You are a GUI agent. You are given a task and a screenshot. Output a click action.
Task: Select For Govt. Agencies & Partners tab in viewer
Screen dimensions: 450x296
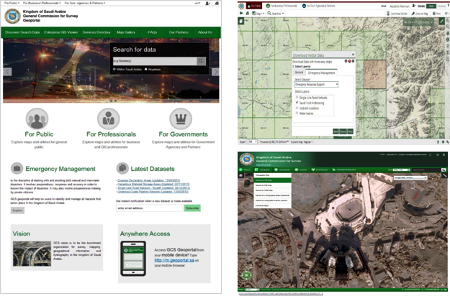tap(318, 6)
